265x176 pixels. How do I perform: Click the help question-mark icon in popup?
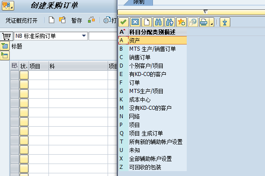point(193,22)
